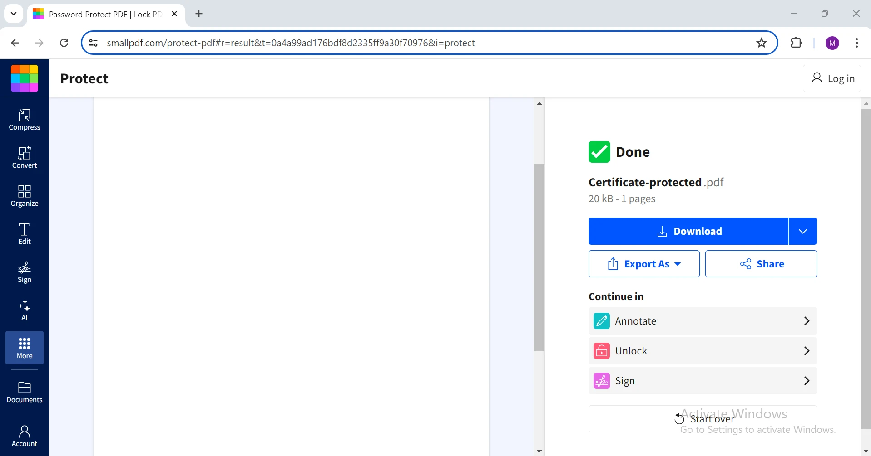Log in to Smallpdf
Viewport: 871px width, 456px height.
point(832,78)
